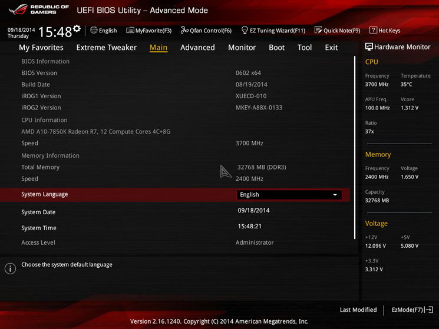The image size is (439, 329).
Task: Click Quick Note(F9) label
Action: (x=342, y=31)
